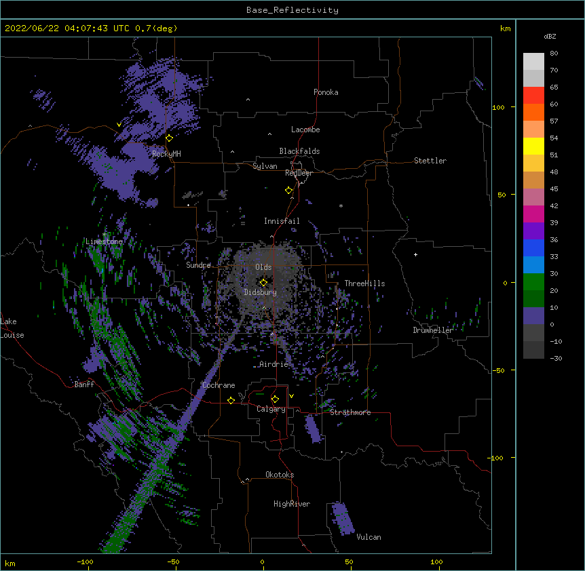Click the Base_Reflectivity title text
This screenshot has width=585, height=571.
tap(292, 10)
